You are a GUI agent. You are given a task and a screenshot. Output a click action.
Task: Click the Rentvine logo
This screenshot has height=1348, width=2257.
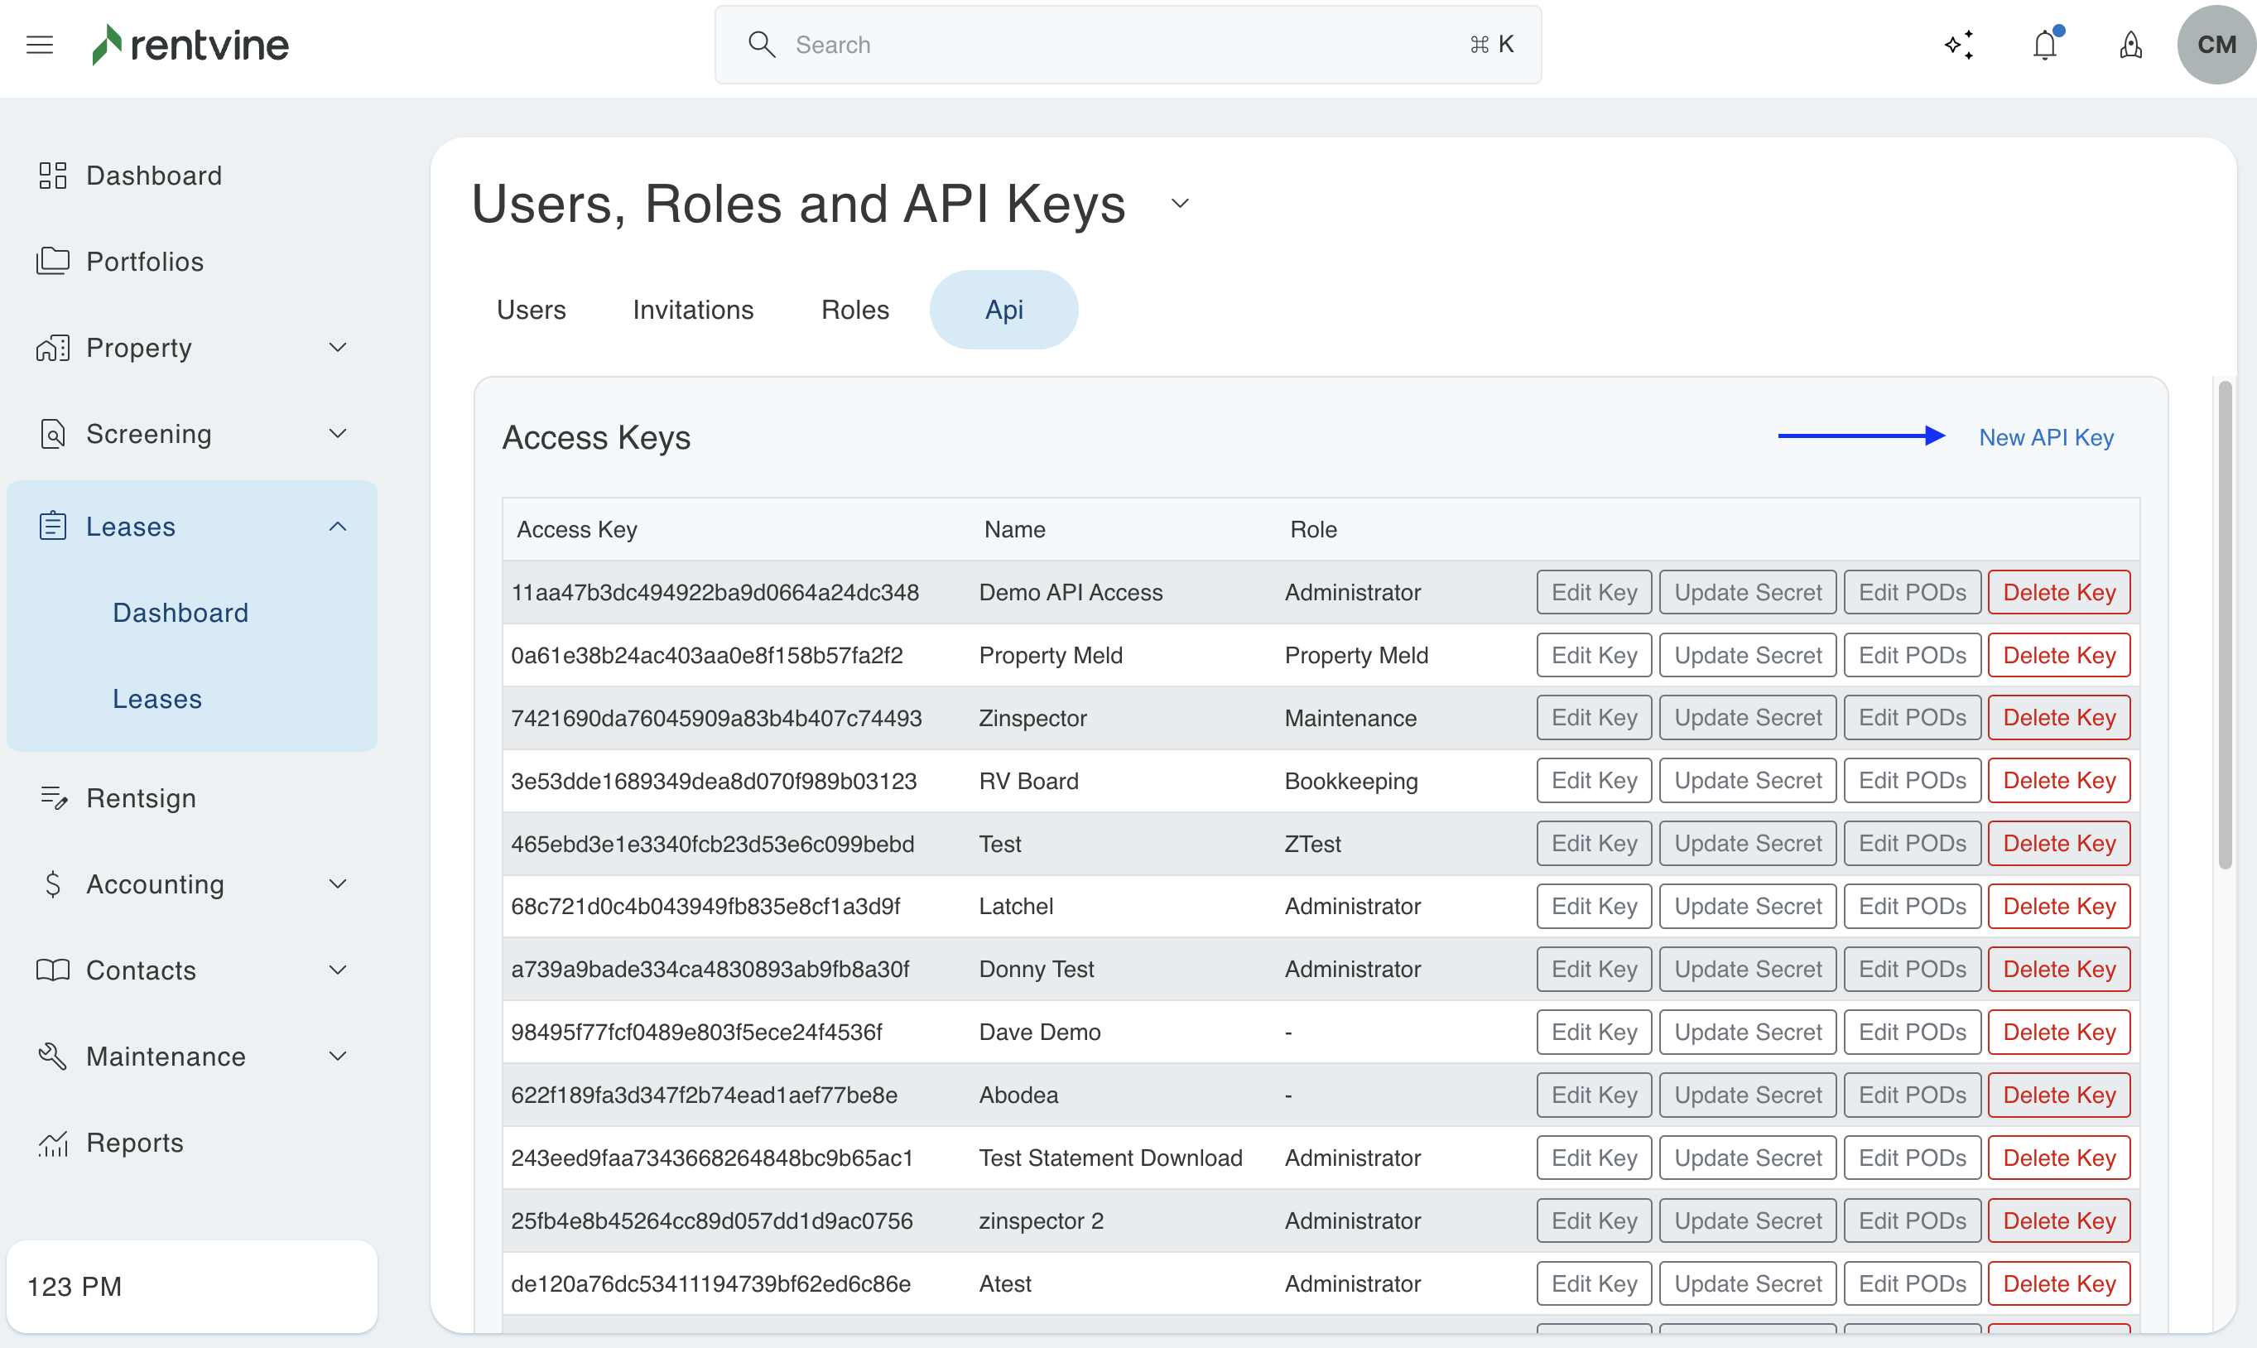pos(190,45)
